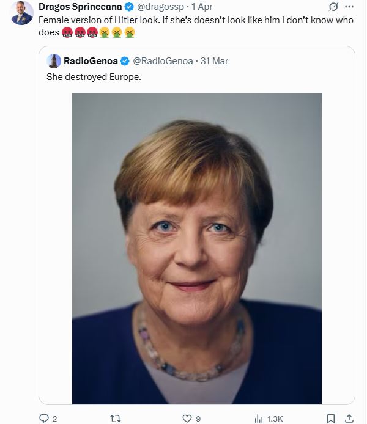The image size is (367, 424).
Task: Click the RadioGenoa display name
Action: click(x=91, y=61)
